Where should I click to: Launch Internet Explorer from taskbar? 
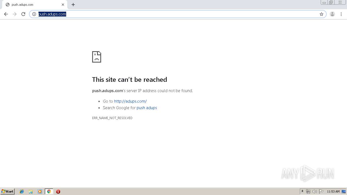(22, 191)
